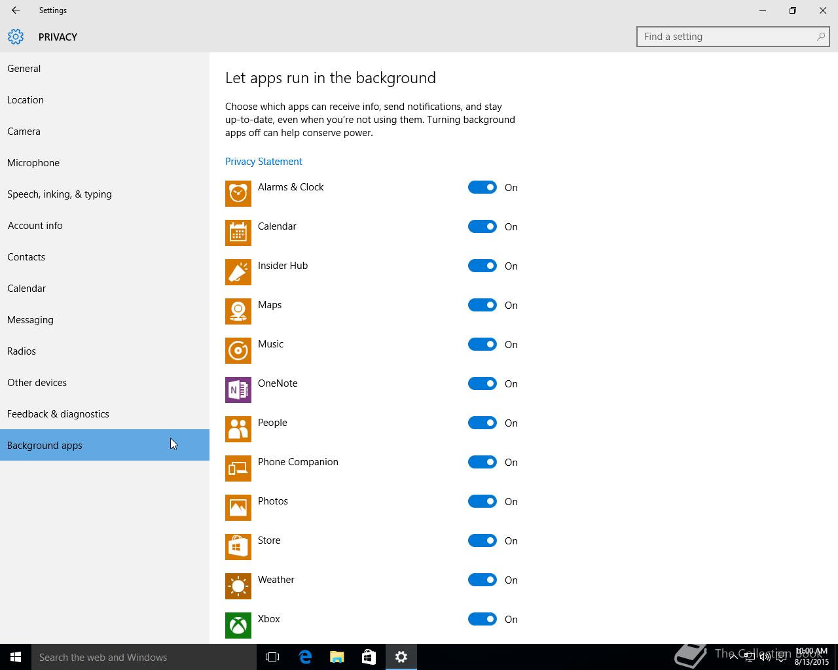Switch off OneNote background toggle
This screenshot has height=670, width=838.
pos(483,383)
